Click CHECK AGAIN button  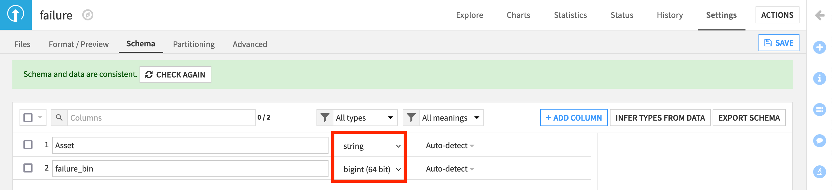tap(175, 75)
